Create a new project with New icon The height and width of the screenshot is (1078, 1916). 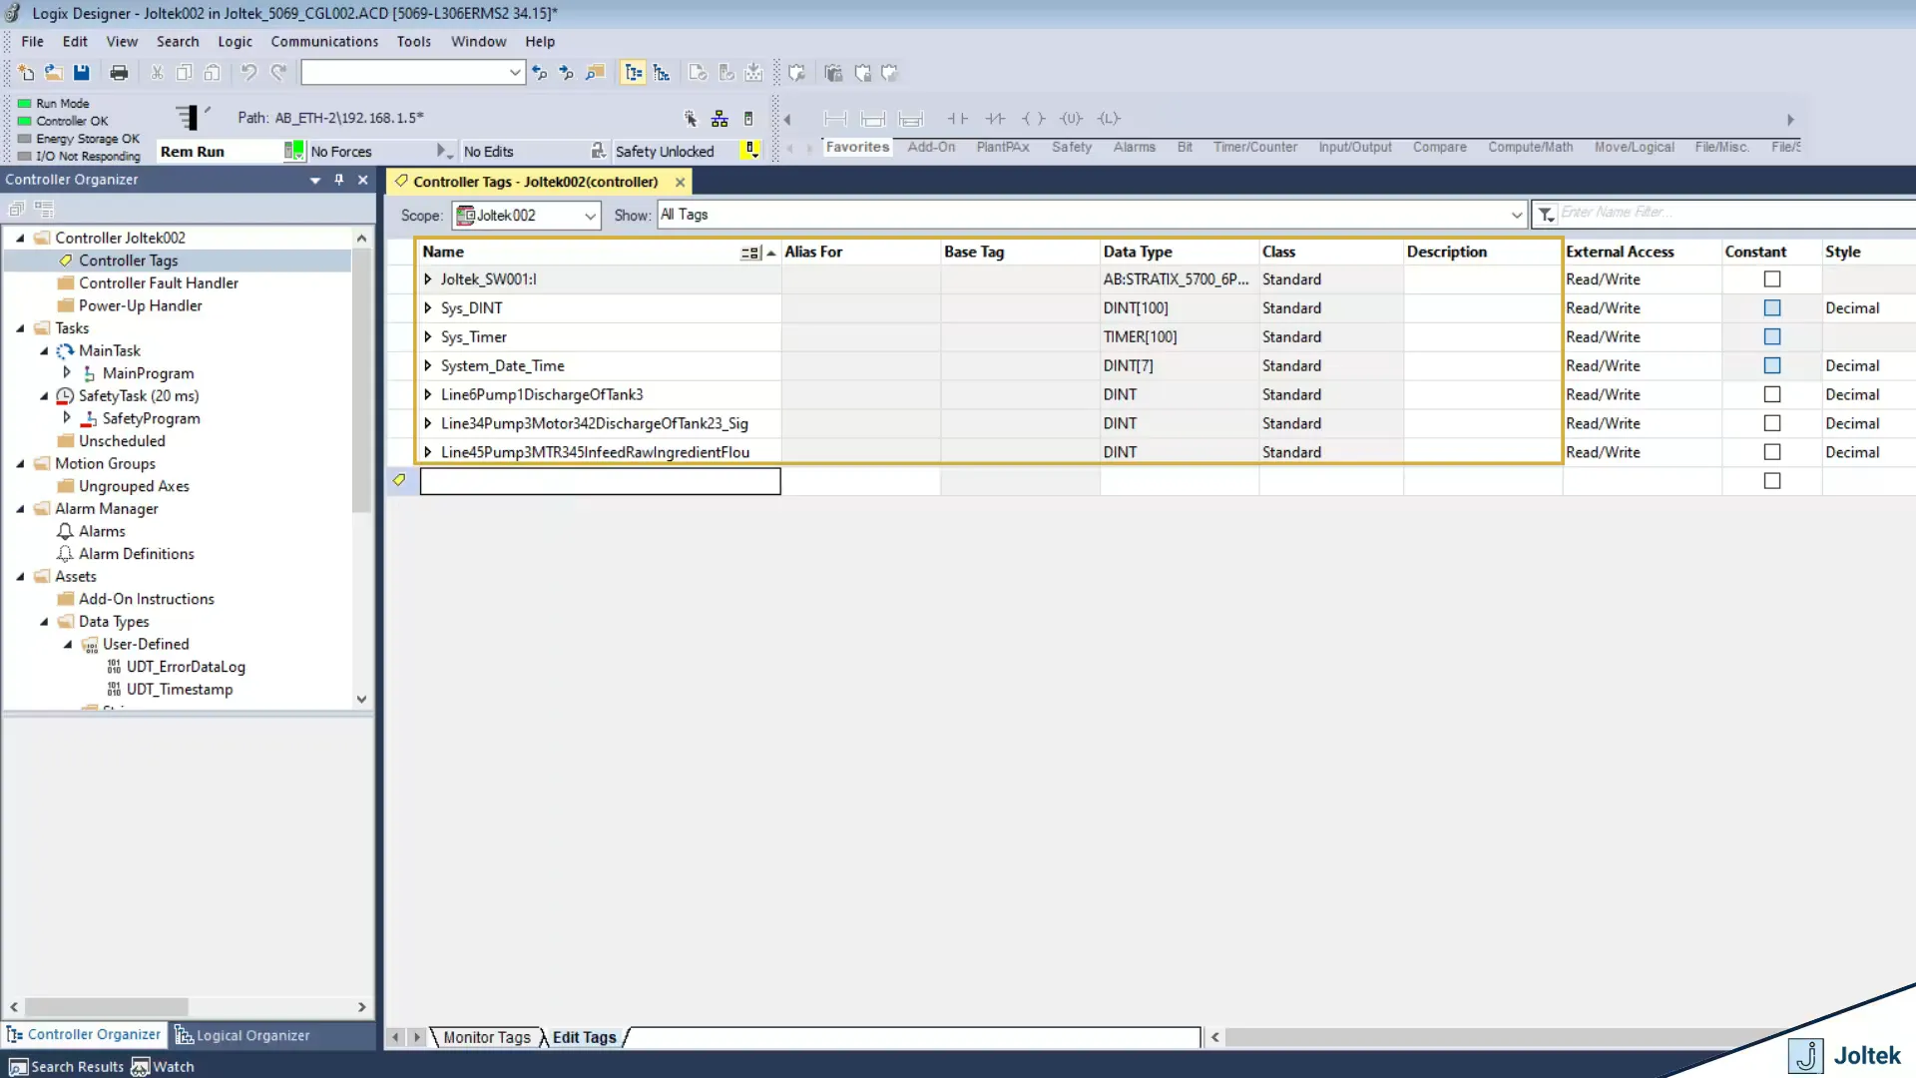(26, 72)
